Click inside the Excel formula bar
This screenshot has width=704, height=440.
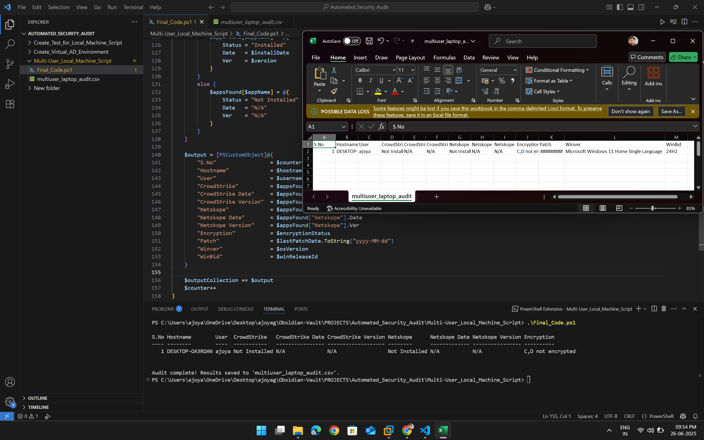coord(495,126)
